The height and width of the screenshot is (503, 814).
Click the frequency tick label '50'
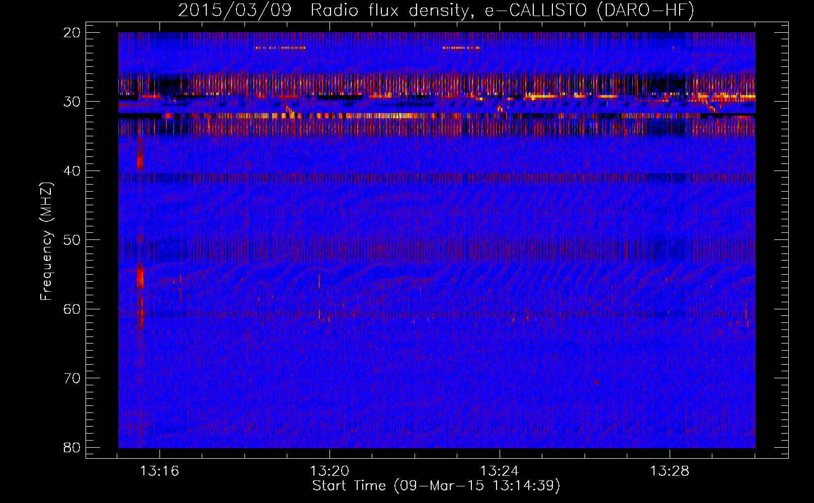(72, 240)
